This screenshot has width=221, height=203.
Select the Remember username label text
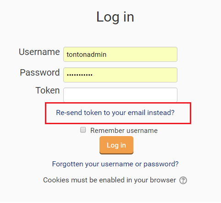click(124, 131)
